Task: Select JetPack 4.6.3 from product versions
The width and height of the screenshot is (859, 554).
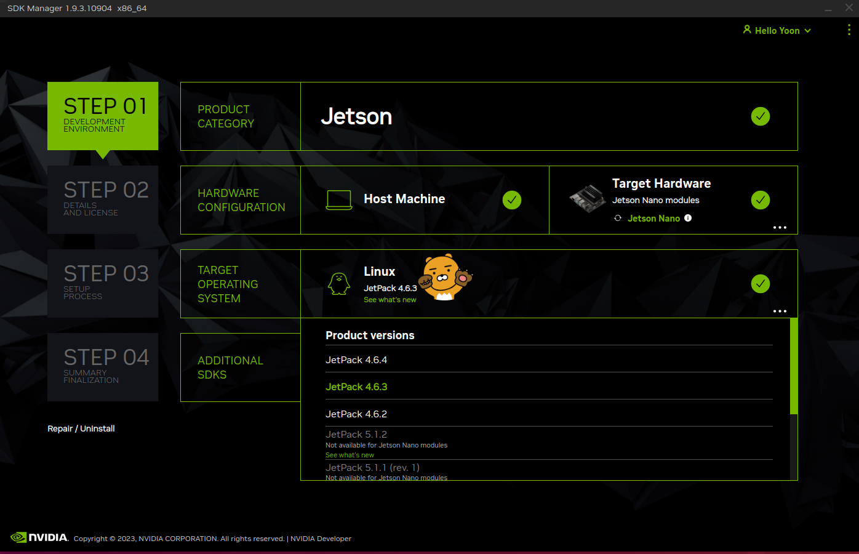Action: [x=549, y=387]
